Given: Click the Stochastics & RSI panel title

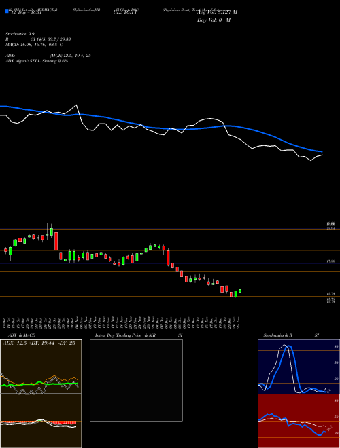Looking at the screenshot, I should pyautogui.click(x=291, y=335).
